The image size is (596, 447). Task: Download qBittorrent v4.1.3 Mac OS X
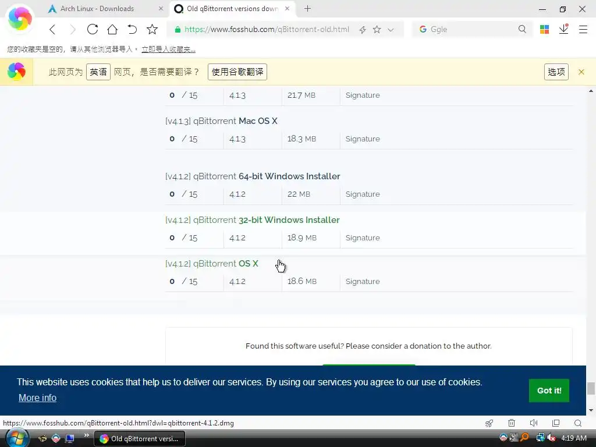click(221, 121)
